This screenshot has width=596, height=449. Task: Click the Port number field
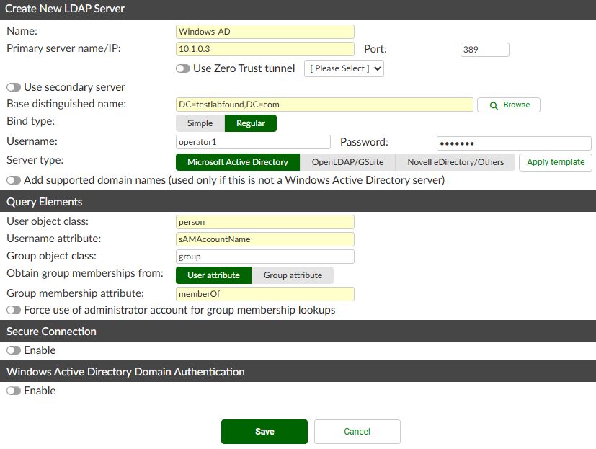484,49
